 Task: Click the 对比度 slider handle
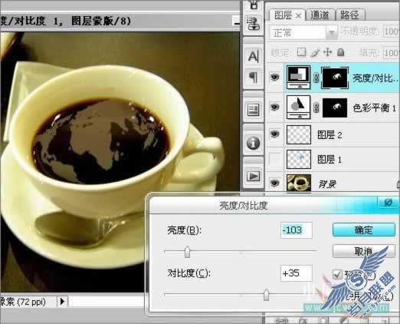click(266, 295)
